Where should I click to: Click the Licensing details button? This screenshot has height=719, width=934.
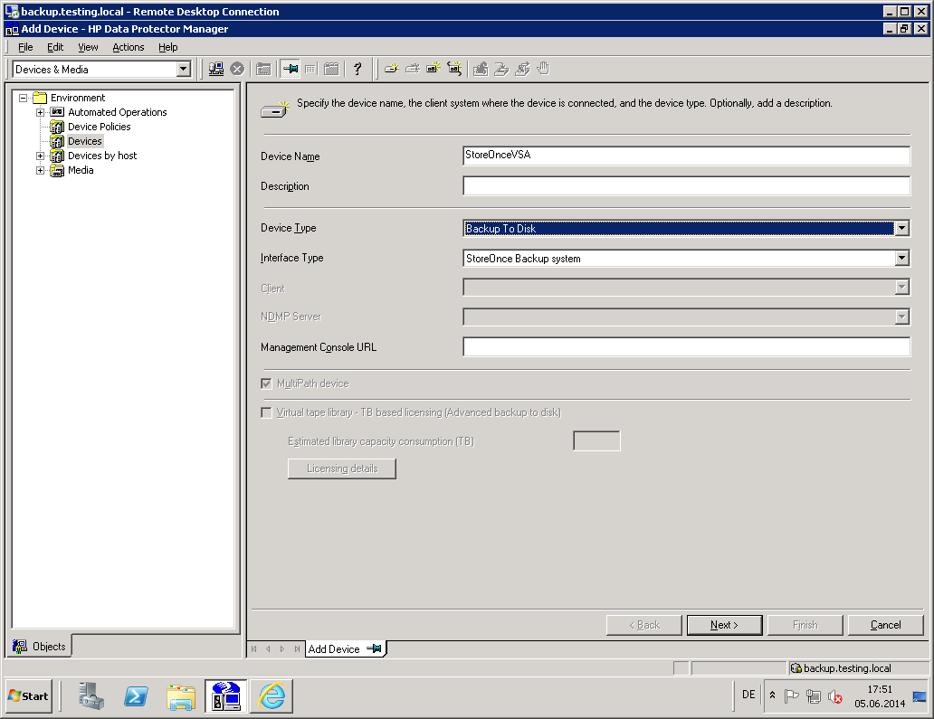click(342, 468)
